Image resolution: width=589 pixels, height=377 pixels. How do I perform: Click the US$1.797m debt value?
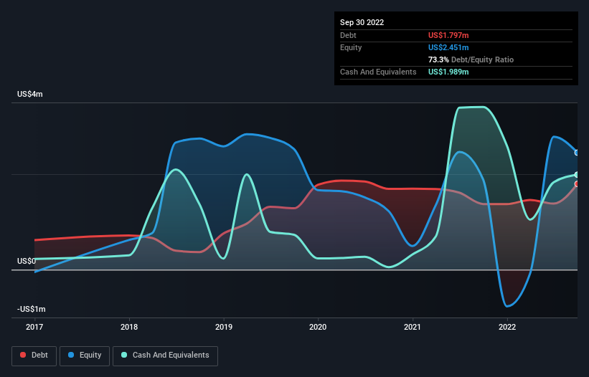[x=448, y=35]
